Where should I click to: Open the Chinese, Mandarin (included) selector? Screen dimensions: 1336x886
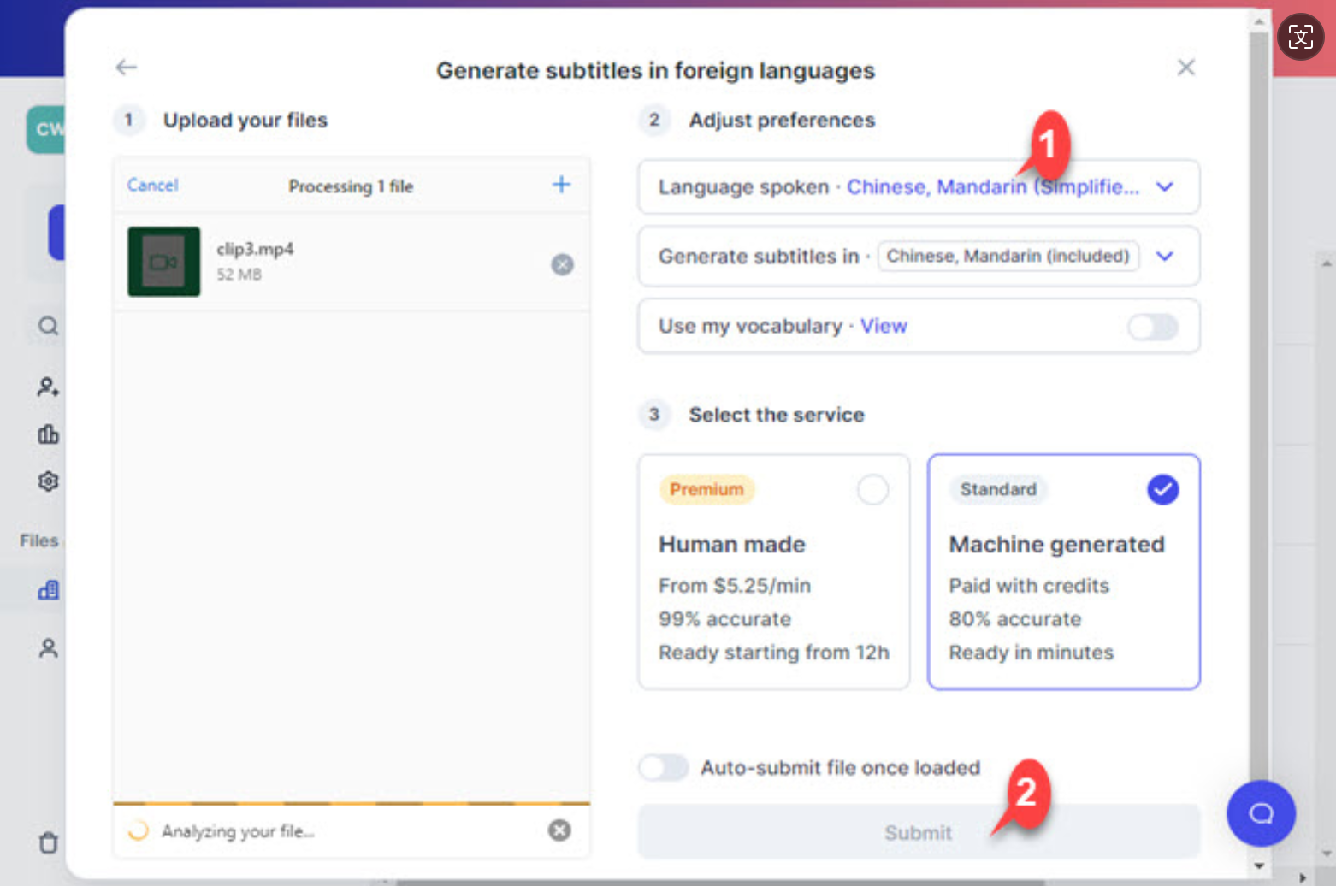click(x=1008, y=256)
